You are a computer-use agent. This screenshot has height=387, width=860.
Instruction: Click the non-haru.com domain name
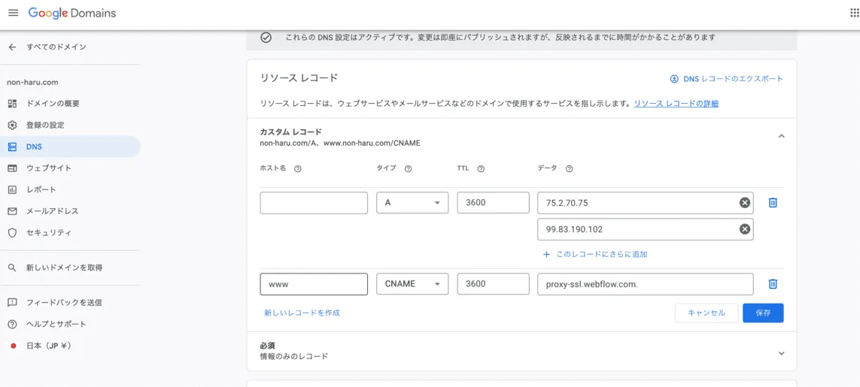pos(32,83)
